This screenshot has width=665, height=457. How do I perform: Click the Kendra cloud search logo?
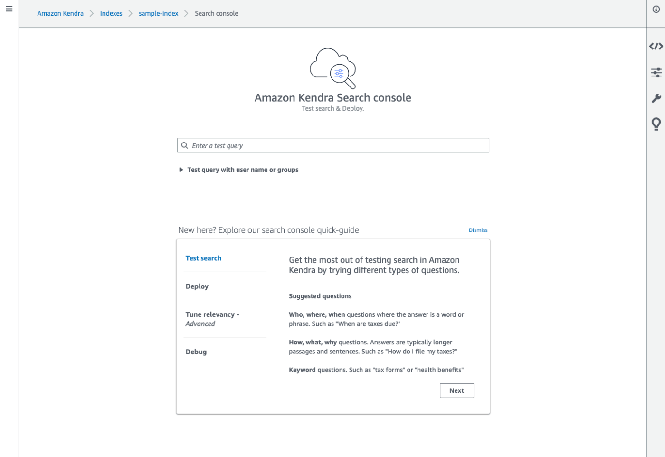click(x=333, y=68)
